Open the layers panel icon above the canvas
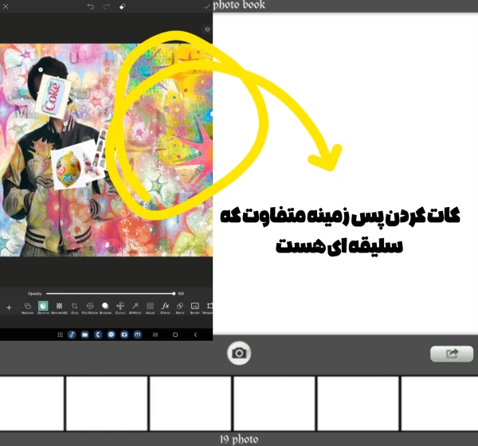 [207, 29]
